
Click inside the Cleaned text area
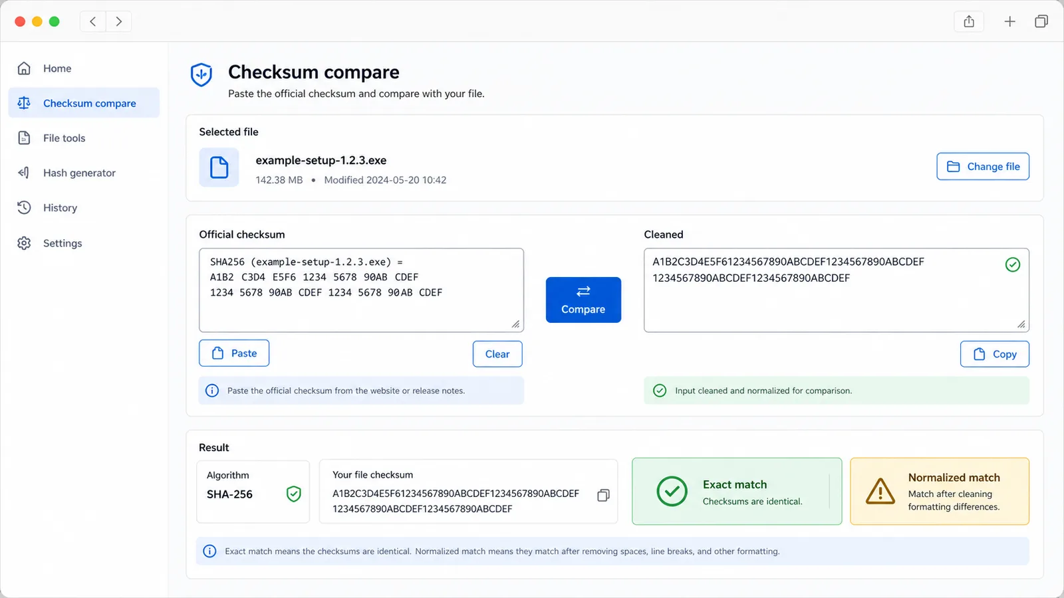837,290
